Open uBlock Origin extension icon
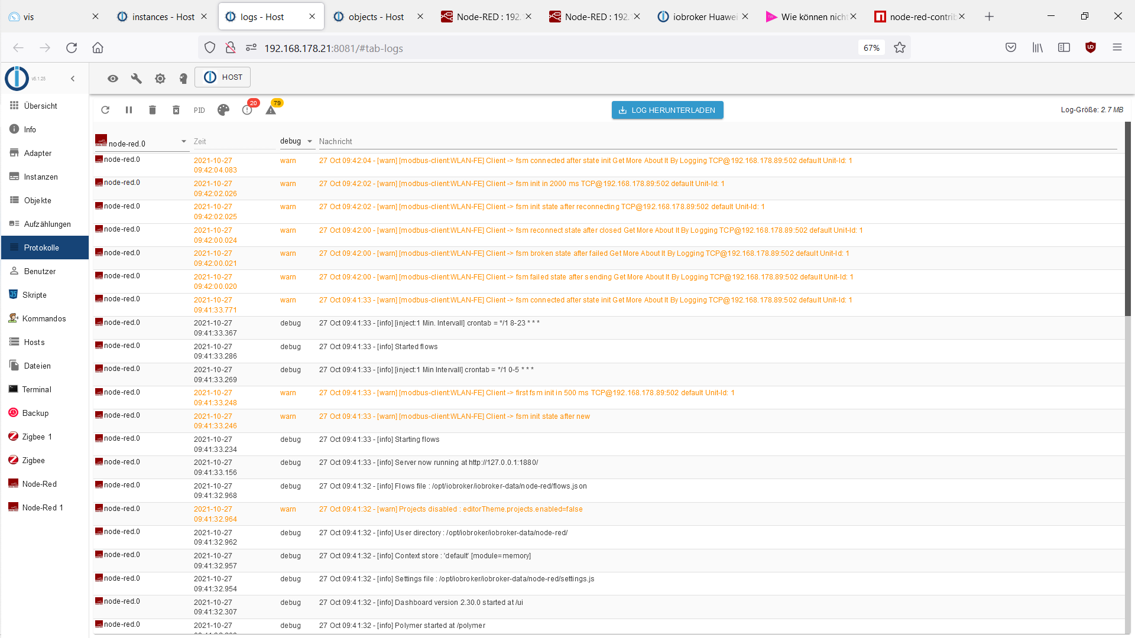This screenshot has width=1135, height=638. tap(1091, 48)
